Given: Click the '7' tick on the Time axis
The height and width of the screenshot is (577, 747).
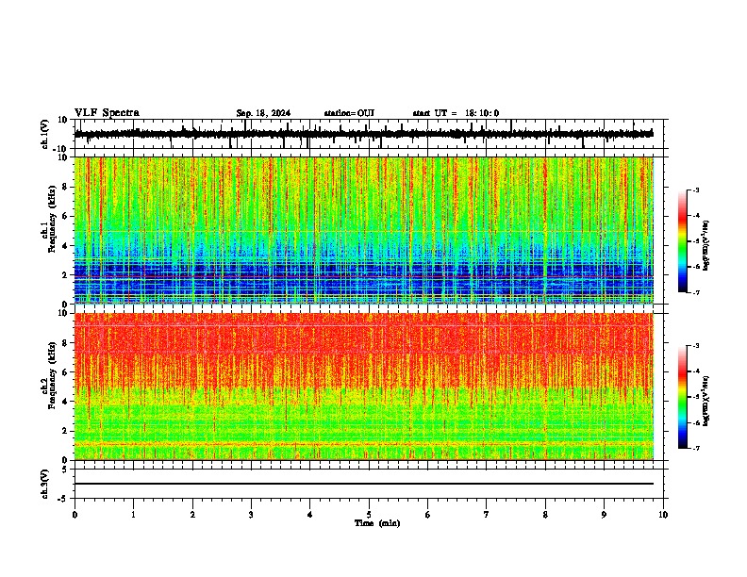Looking at the screenshot, I should pyautogui.click(x=487, y=515).
